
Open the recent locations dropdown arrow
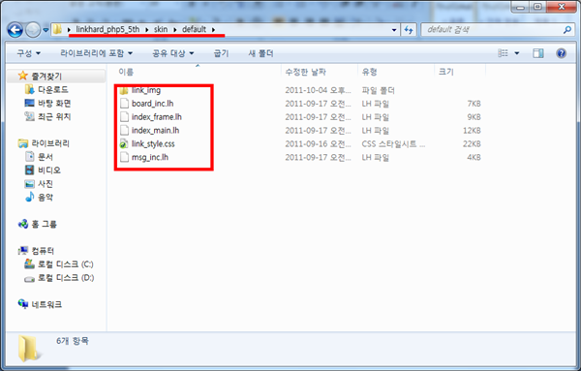46,30
